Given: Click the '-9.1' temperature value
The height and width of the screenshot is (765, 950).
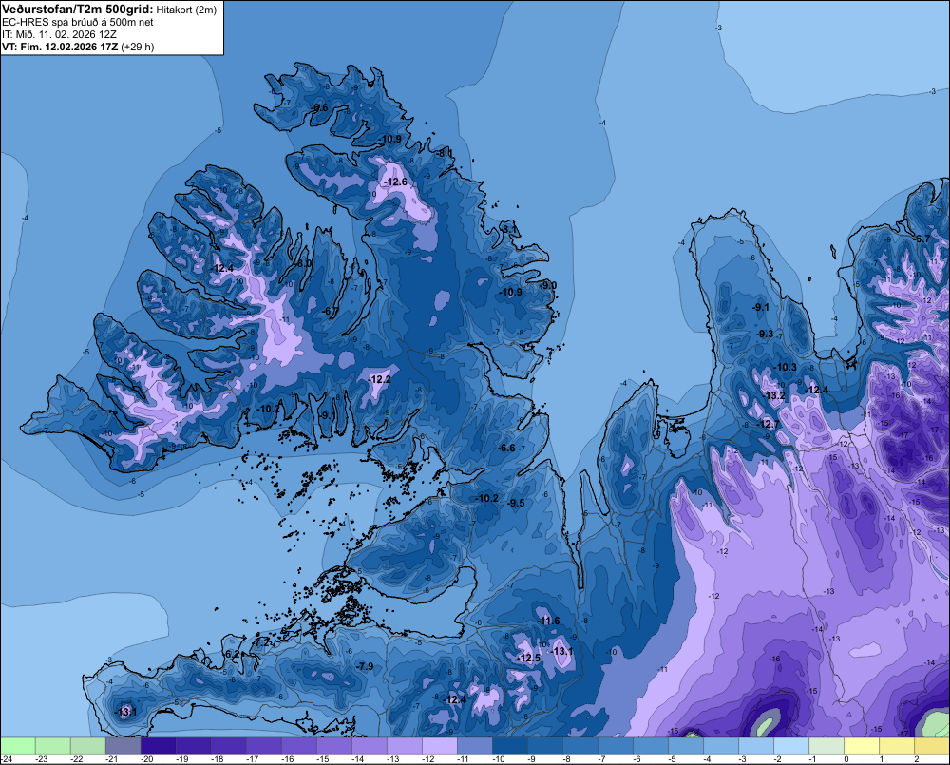Looking at the screenshot, I should pos(760,307).
